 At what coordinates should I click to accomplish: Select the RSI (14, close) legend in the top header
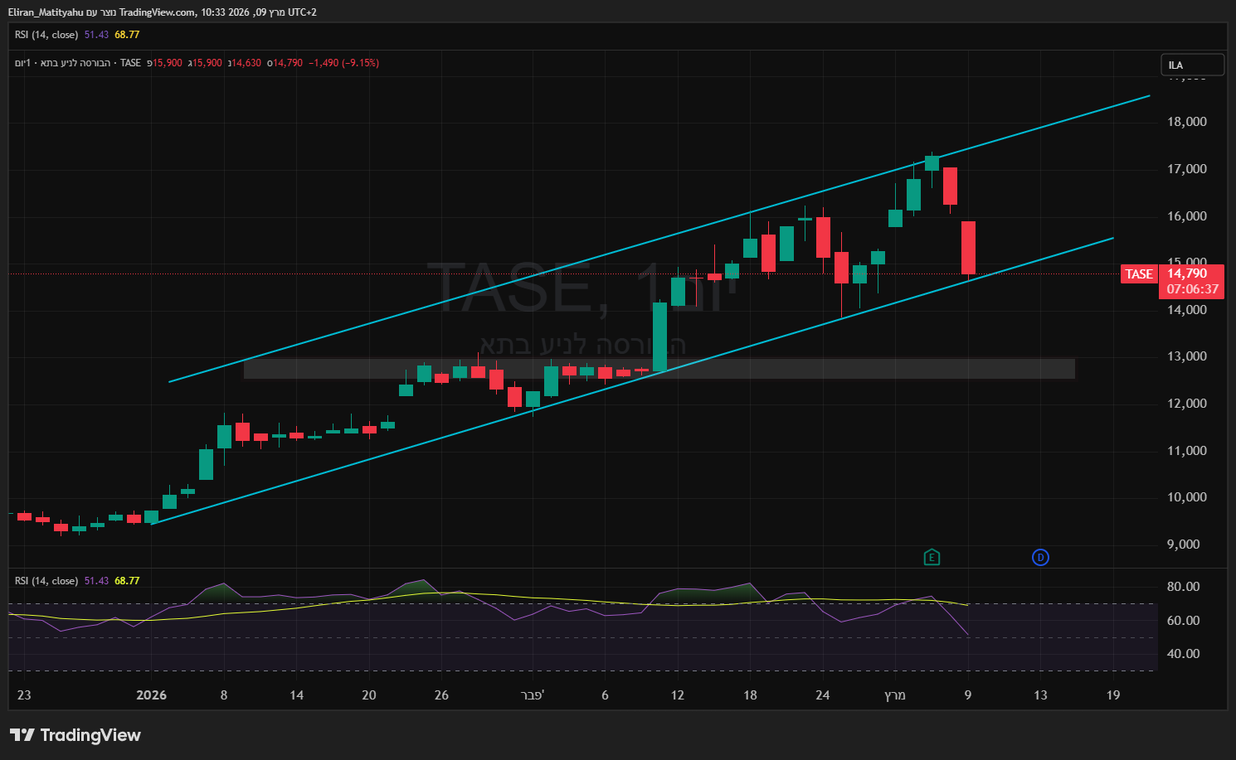point(46,35)
